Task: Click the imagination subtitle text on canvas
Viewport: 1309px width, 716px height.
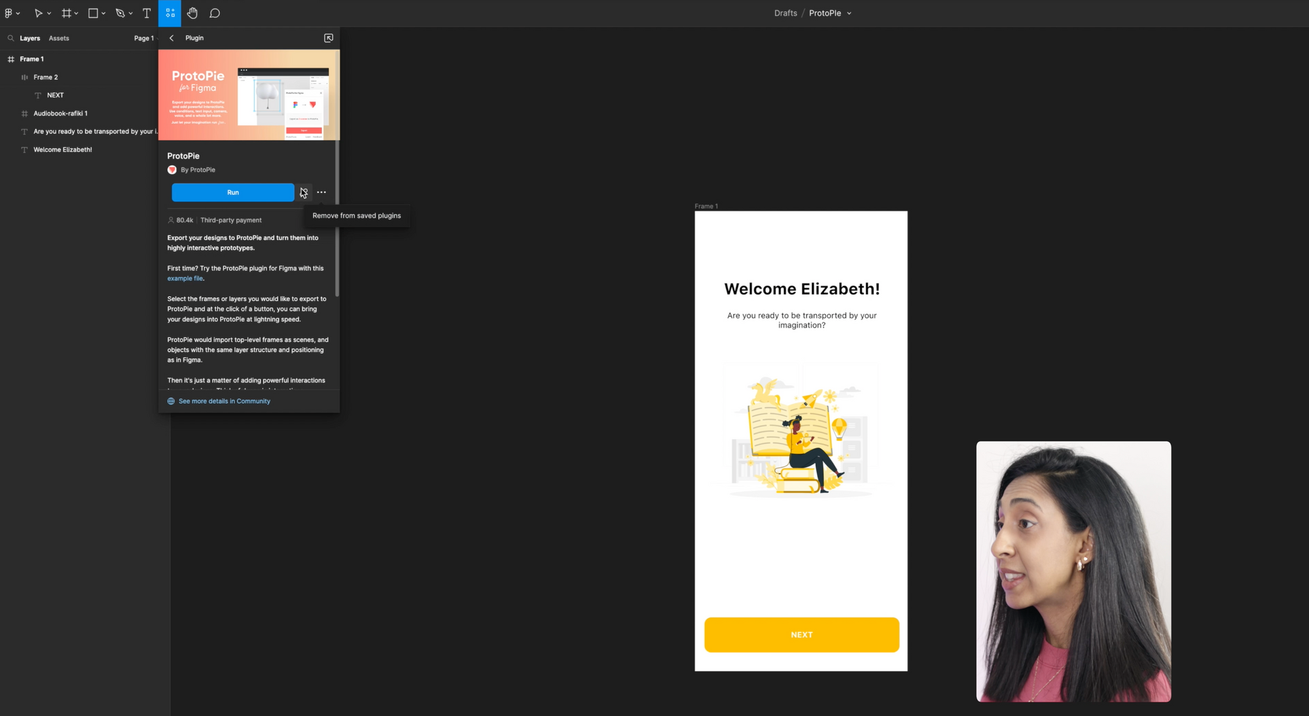Action: click(x=802, y=320)
